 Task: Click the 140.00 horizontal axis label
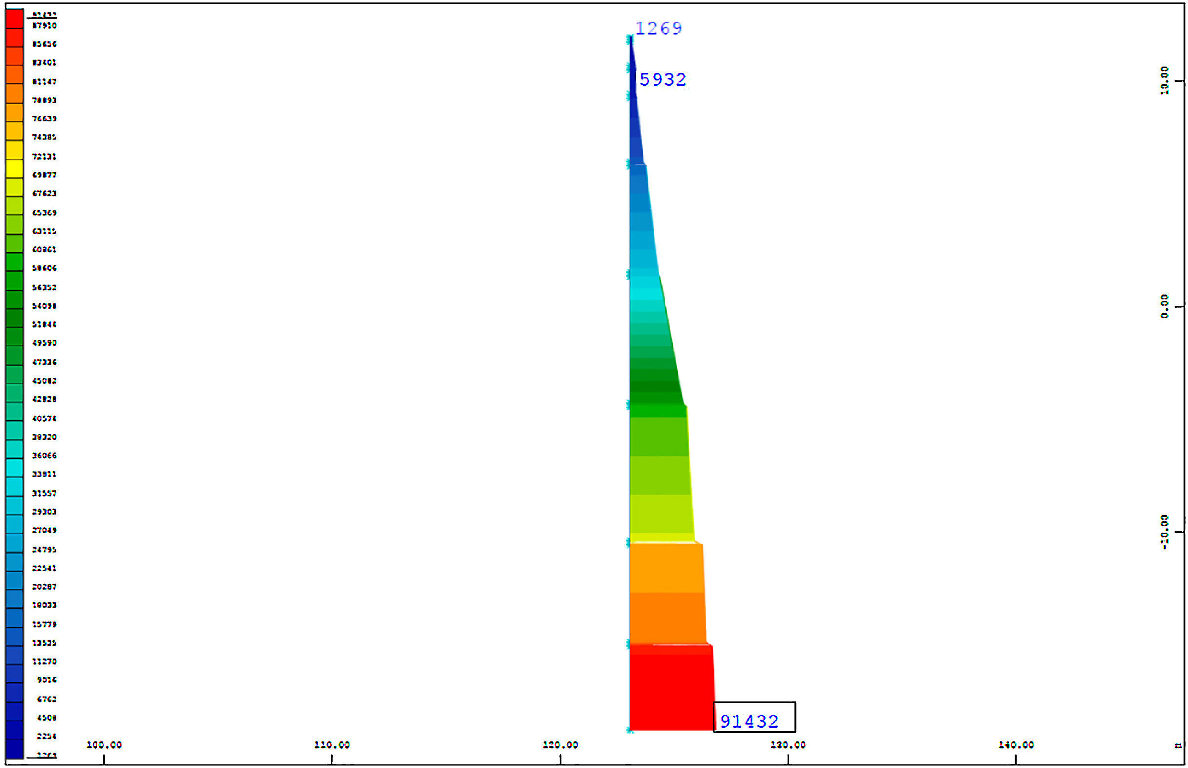(x=1016, y=745)
